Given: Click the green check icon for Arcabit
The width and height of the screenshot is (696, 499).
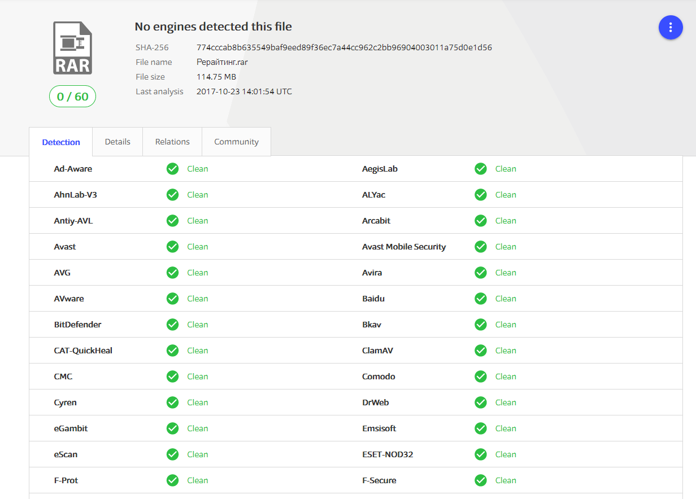Looking at the screenshot, I should [x=481, y=221].
